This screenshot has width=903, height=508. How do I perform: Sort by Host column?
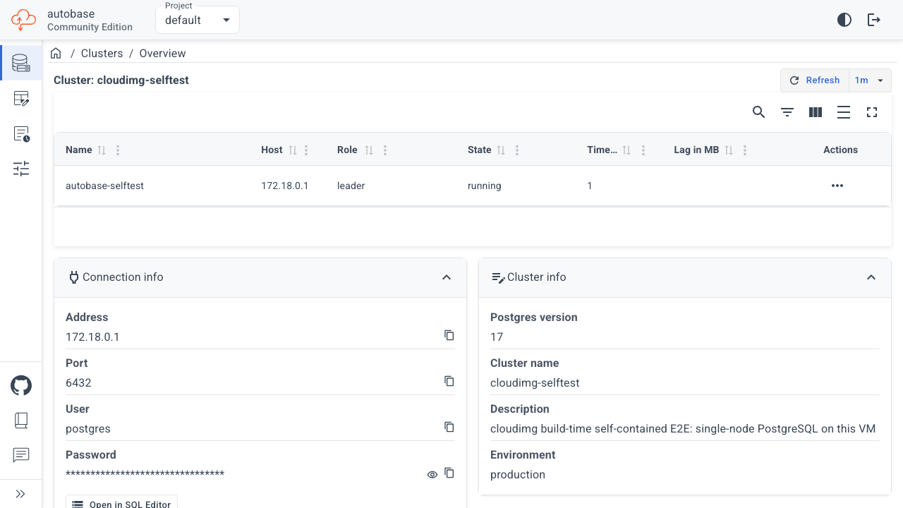tap(292, 150)
